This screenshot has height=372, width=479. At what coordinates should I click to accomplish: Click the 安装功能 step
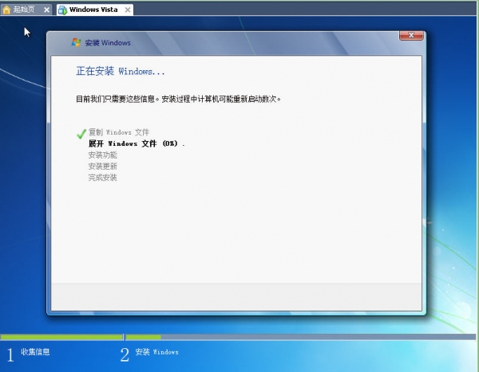[103, 155]
